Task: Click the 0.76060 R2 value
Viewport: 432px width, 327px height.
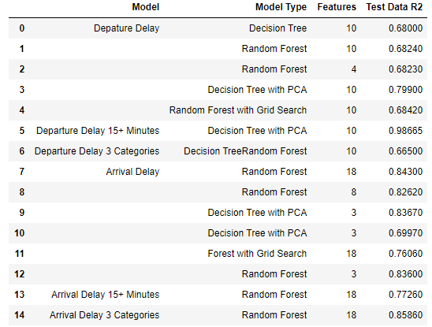Action: coord(405,254)
